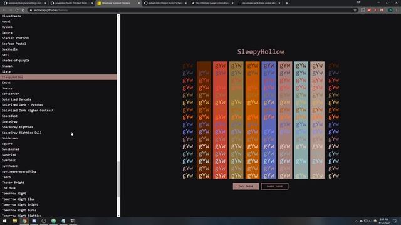Open the green circular taskbar app
Image resolution: width=401 pixels, height=225 pixels.
[x=53, y=221]
